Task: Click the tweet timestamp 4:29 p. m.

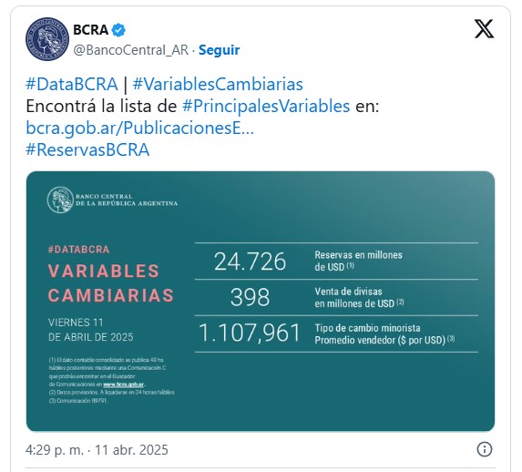Action: pos(55,450)
